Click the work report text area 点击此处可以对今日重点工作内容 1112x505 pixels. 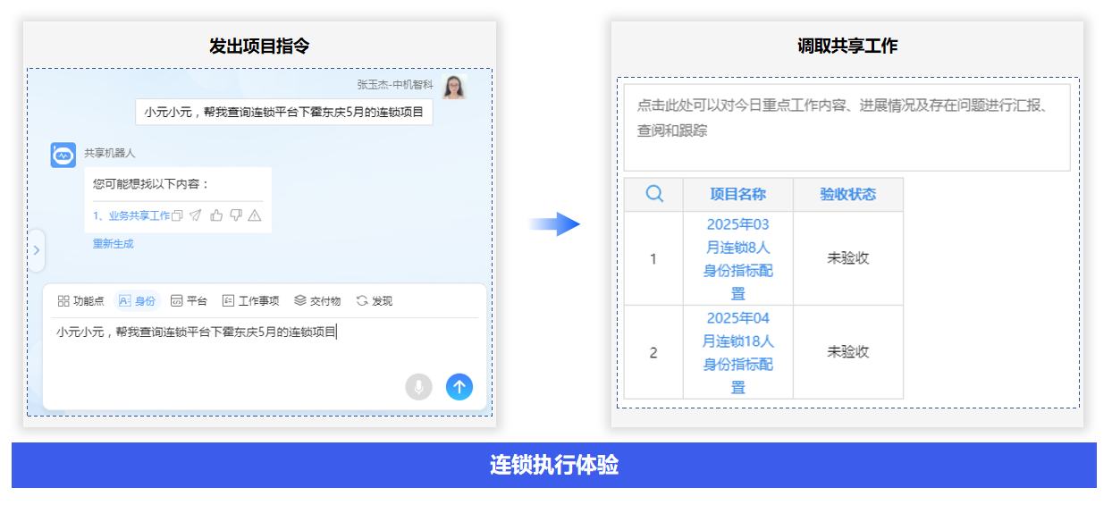coord(847,127)
